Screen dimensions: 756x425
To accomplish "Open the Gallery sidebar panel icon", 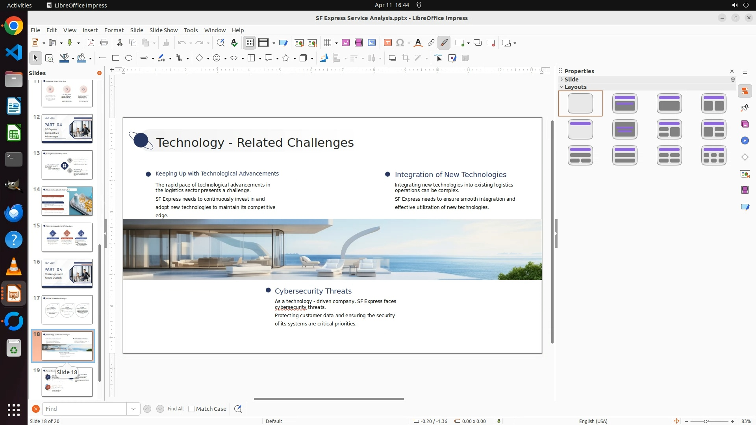I will point(745,124).
